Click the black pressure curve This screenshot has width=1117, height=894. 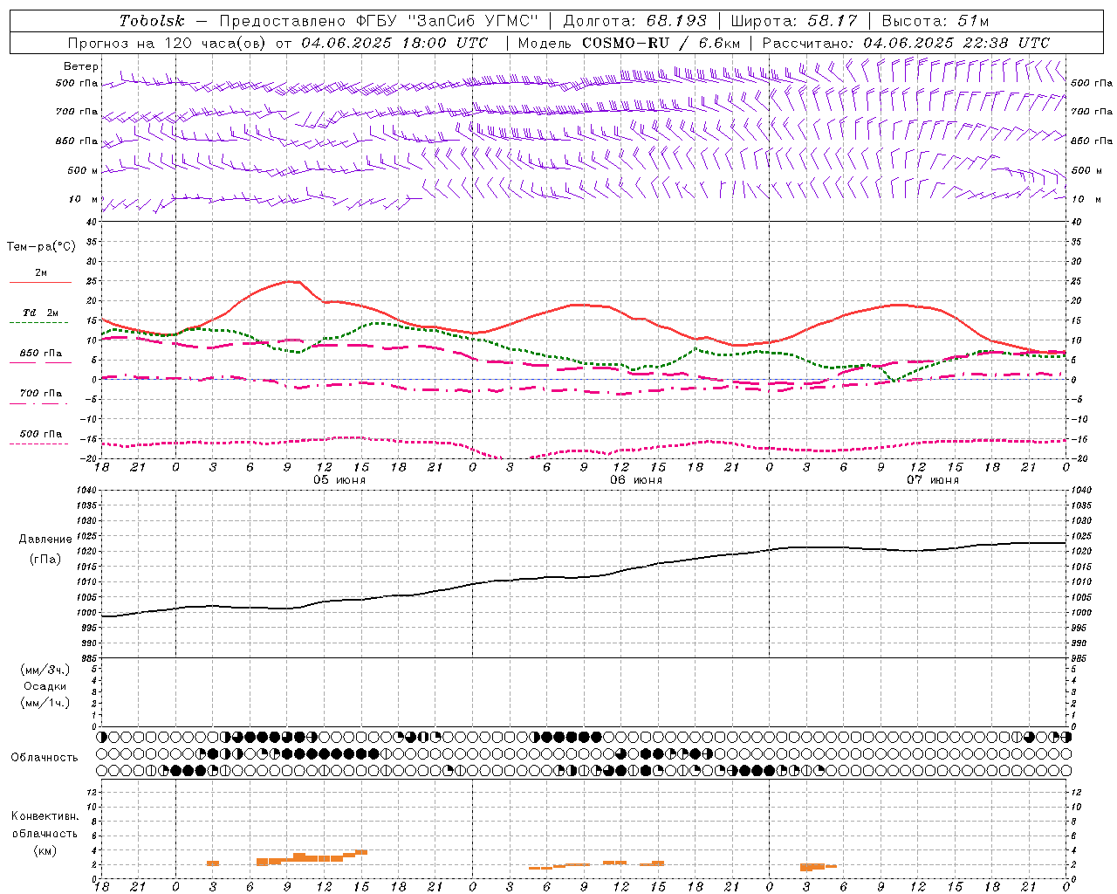[585, 577]
